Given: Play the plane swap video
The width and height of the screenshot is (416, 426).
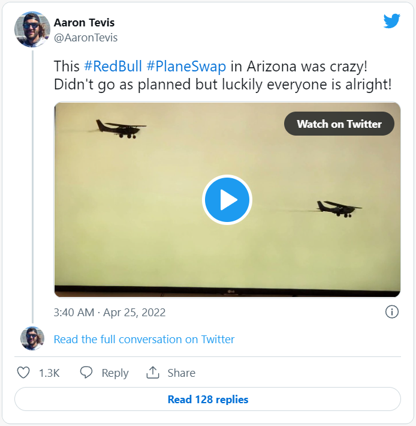Looking at the screenshot, I should (x=227, y=200).
